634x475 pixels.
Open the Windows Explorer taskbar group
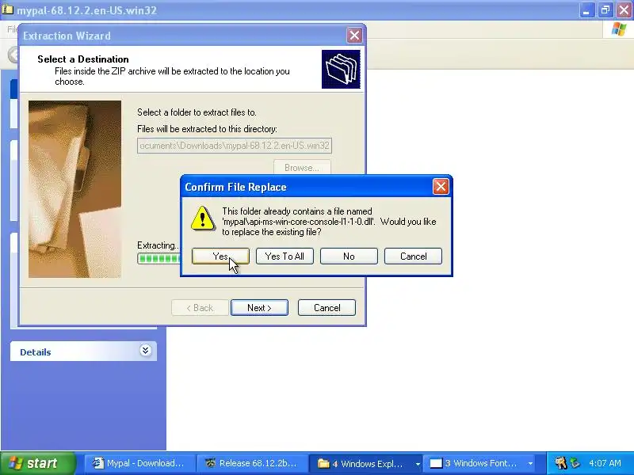[364, 463]
